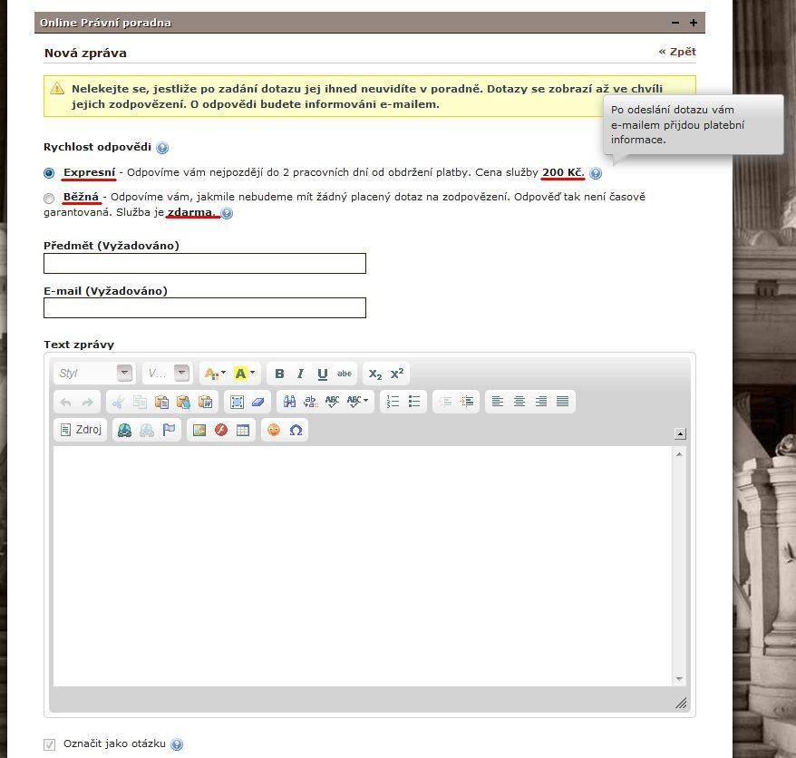Click the redo arrow
The width and height of the screenshot is (796, 758).
click(88, 402)
